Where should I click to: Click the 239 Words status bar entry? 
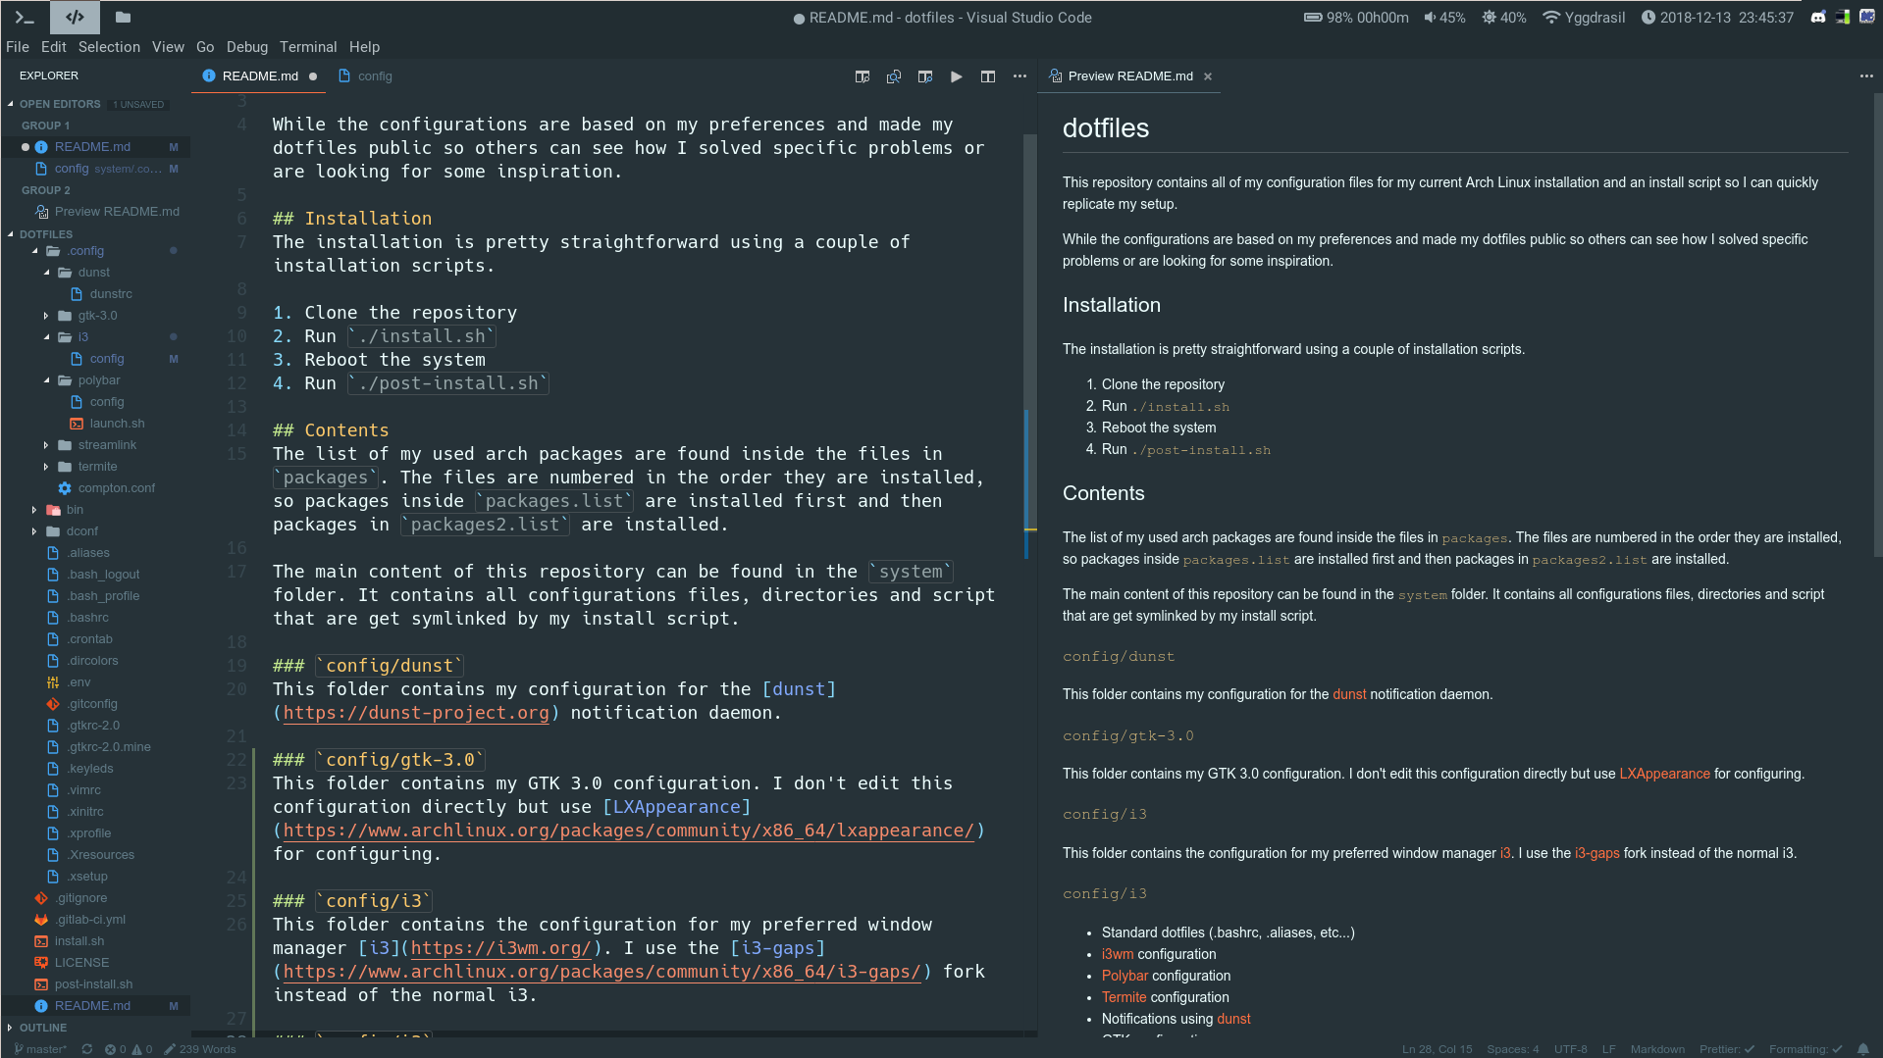200,1049
